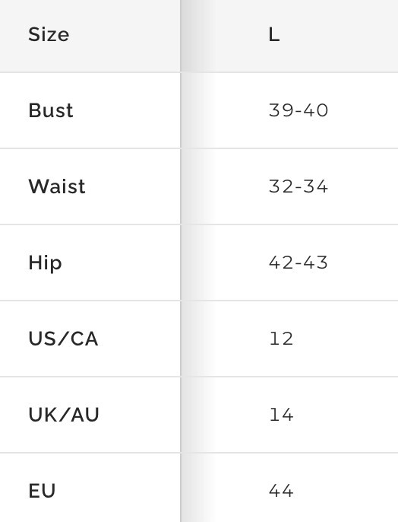The image size is (398, 522).
Task: Select the L size column header
Action: point(273,34)
